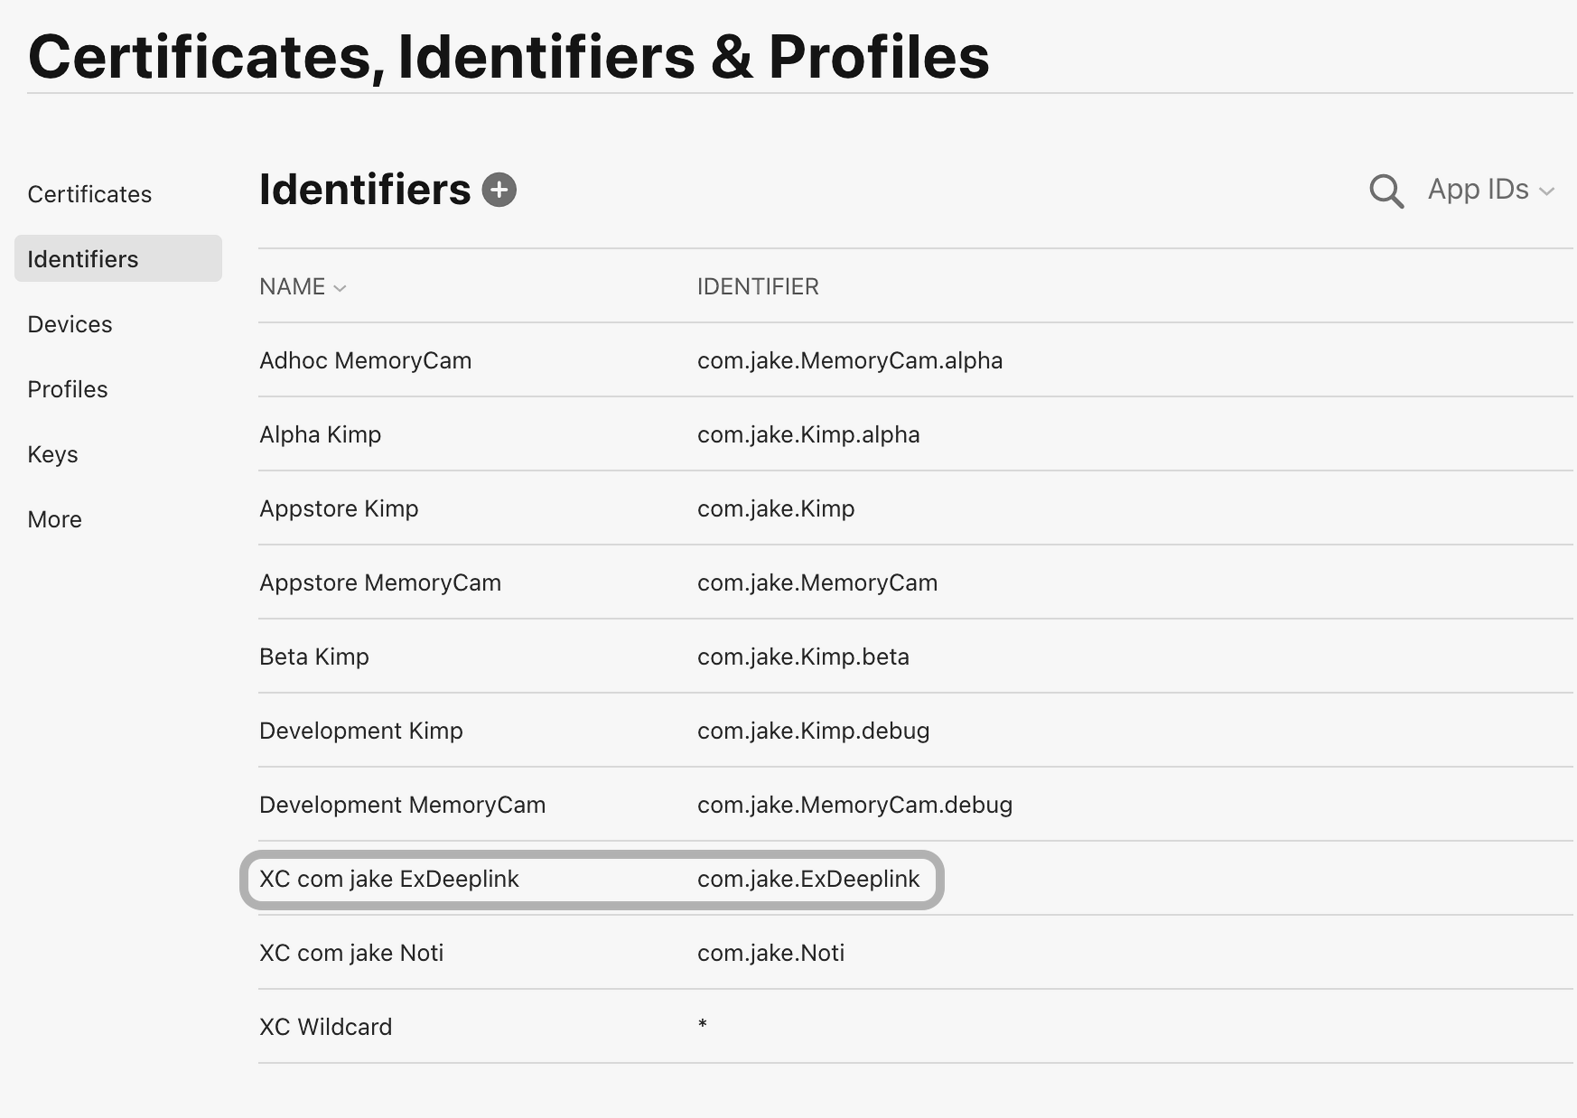Select Development Kimp row
This screenshot has height=1118, width=1577.
point(360,731)
